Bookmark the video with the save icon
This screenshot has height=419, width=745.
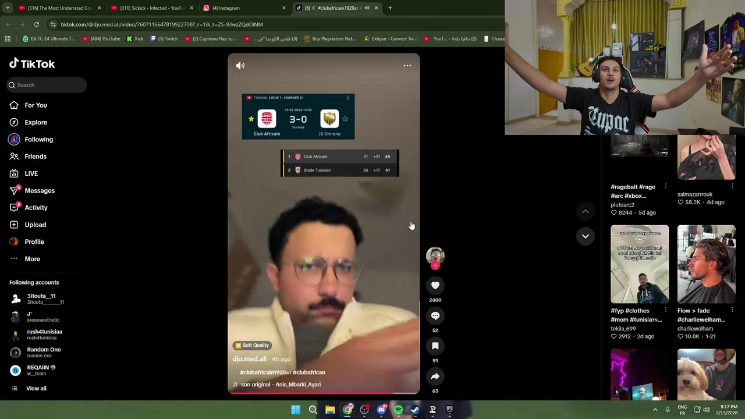click(435, 346)
